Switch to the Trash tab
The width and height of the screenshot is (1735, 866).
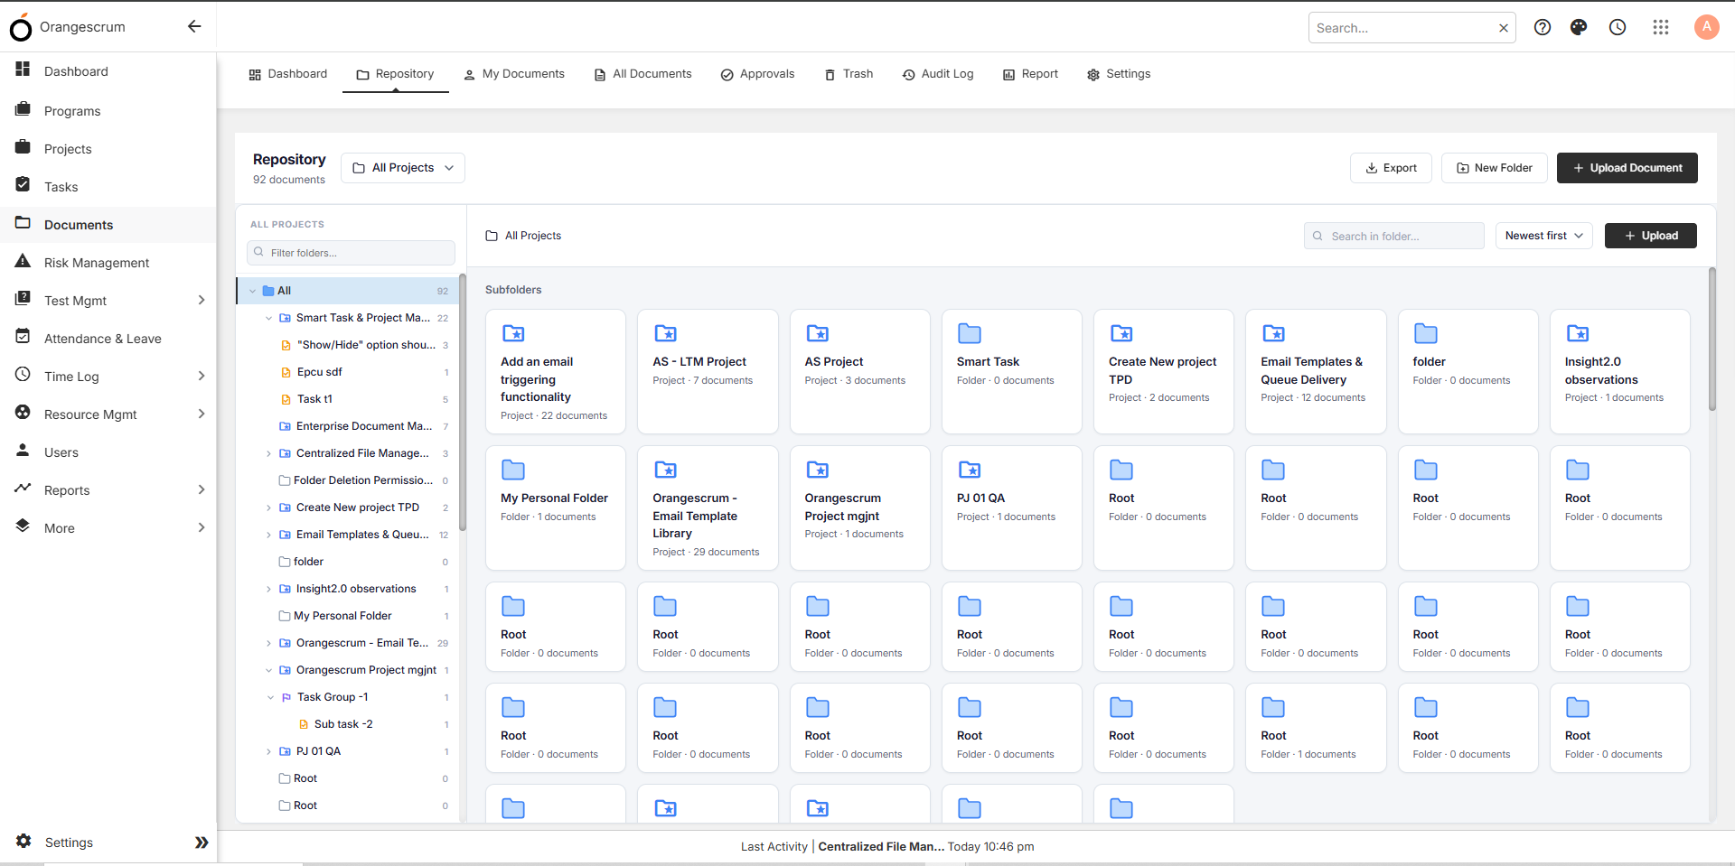pyautogui.click(x=849, y=74)
